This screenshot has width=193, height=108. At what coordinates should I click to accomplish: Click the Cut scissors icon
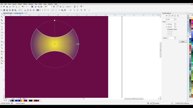[13, 7]
